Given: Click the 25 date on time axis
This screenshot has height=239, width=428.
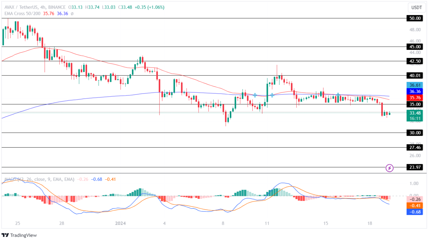Looking at the screenshot, I should click(18, 223).
